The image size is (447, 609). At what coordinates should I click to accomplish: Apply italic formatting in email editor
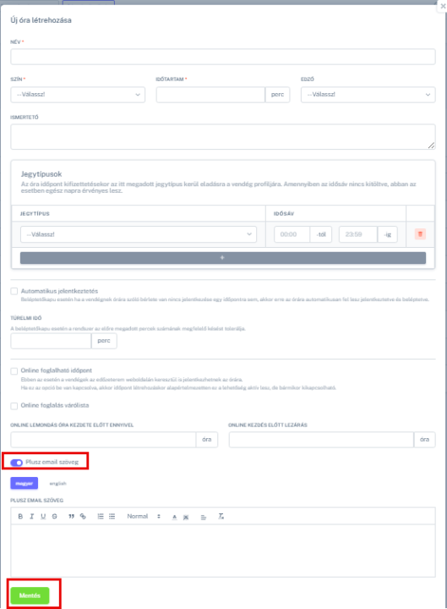pos(31,516)
